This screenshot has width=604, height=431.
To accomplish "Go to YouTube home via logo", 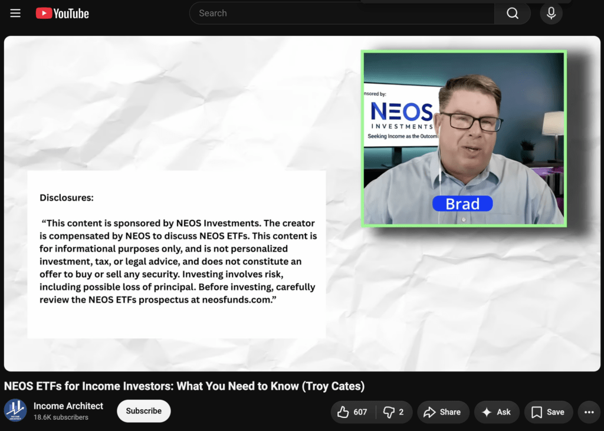I will [x=63, y=14].
